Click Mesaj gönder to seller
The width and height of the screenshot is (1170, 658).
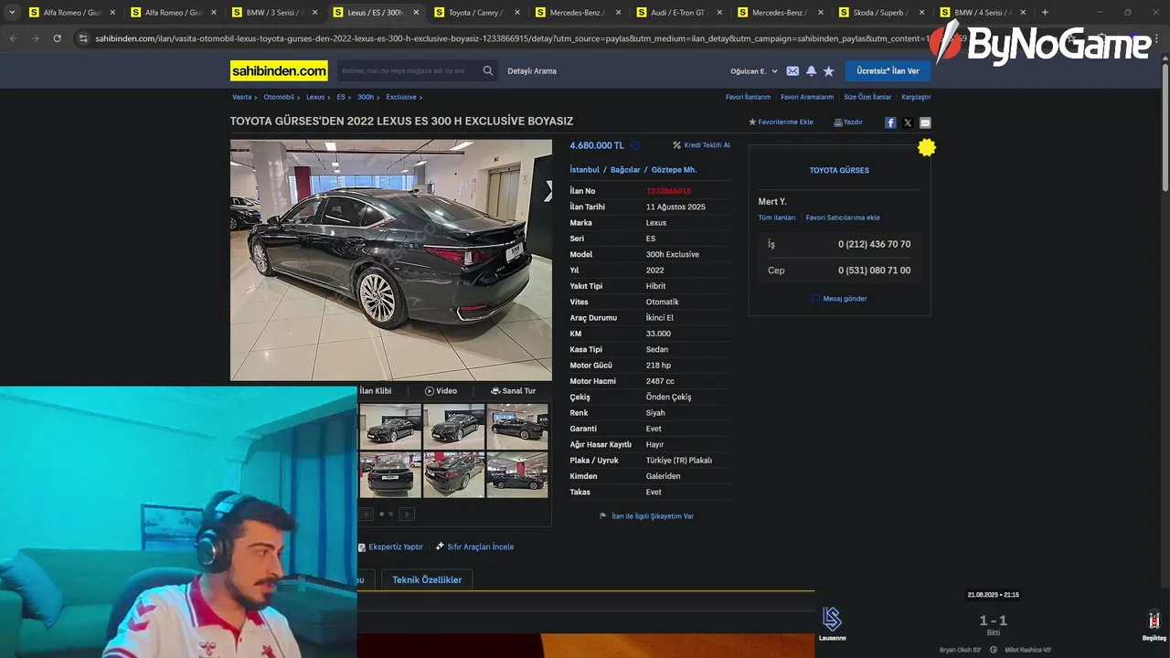pyautogui.click(x=839, y=299)
